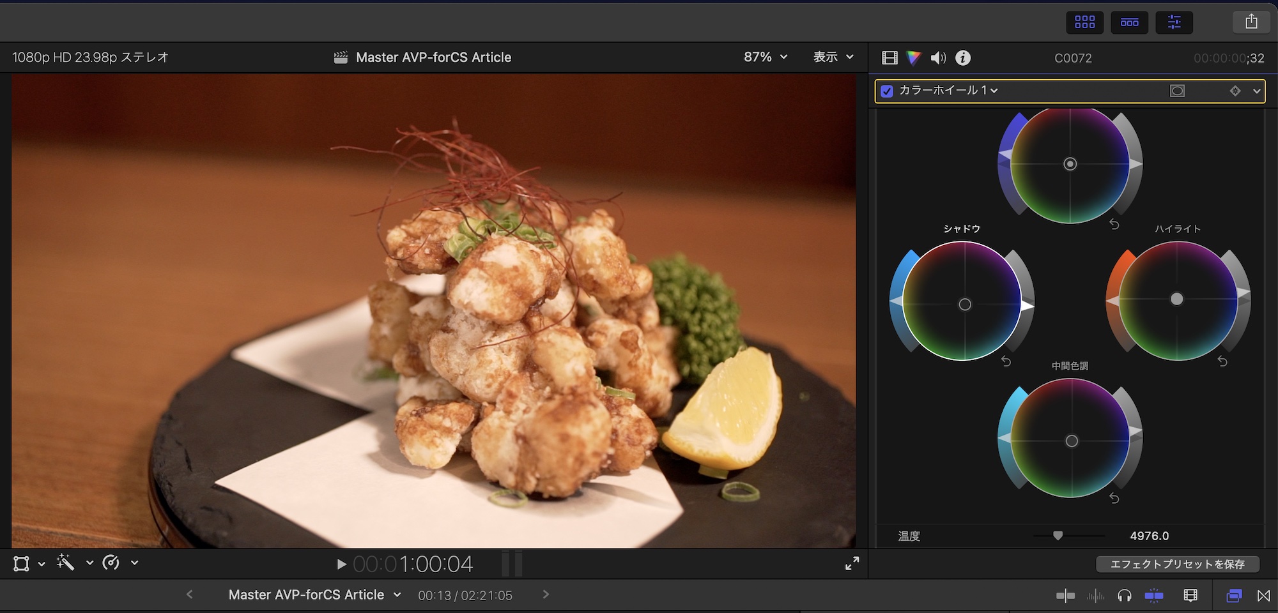This screenshot has width=1278, height=613.
Task: Click the 温度 temperature slider handle
Action: click(1058, 536)
